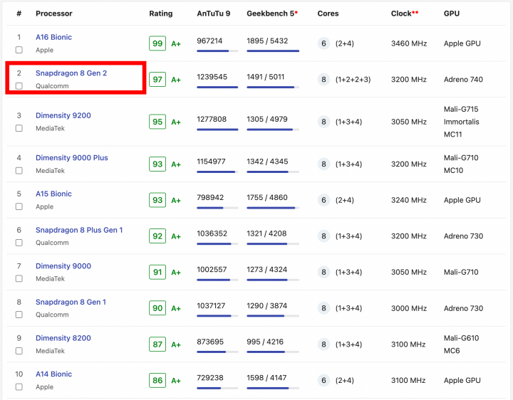Click the 91 rating badge for Dimensity 9000
This screenshot has width=513, height=400.
157,272
